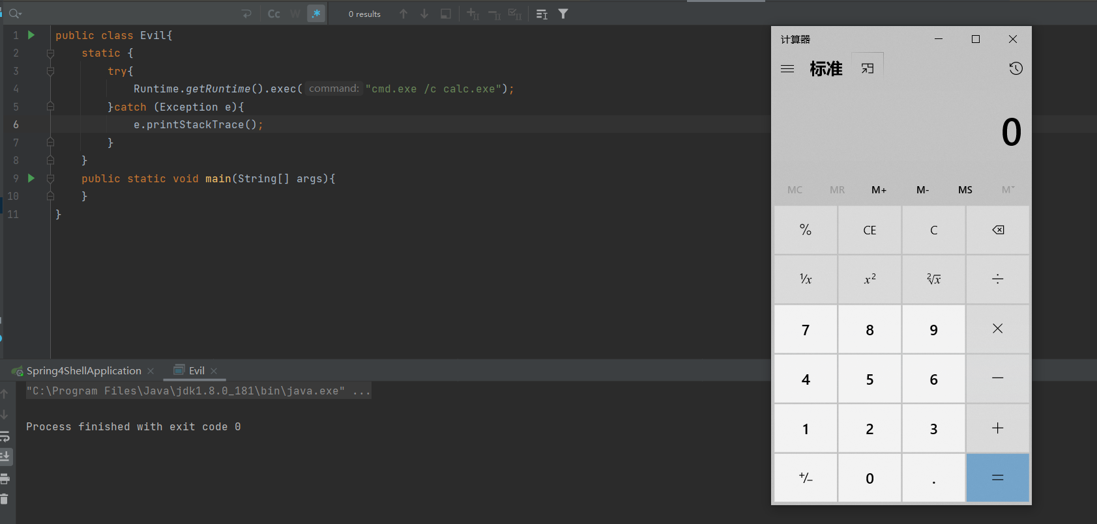Collapse the try block on line 3
Screen dimensions: 1097x524
coord(50,71)
